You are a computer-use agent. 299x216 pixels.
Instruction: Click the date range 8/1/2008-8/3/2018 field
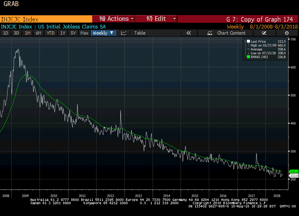[274, 26]
